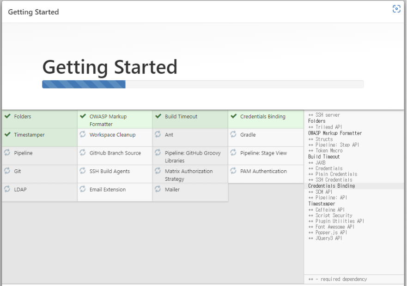Click the pending spinner icon beside Gradle
Viewport: 407px width, 286px height.
click(233, 134)
